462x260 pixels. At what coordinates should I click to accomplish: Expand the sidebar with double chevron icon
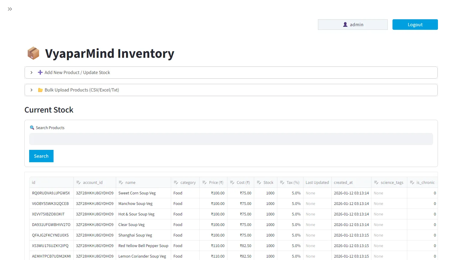[x=10, y=9]
